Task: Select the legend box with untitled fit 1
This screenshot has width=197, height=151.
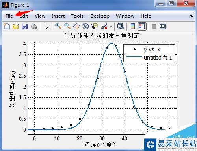Action: pyautogui.click(x=149, y=53)
